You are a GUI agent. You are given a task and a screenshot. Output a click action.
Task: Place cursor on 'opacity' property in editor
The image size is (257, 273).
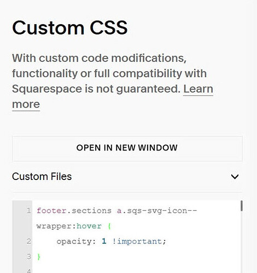pos(74,242)
